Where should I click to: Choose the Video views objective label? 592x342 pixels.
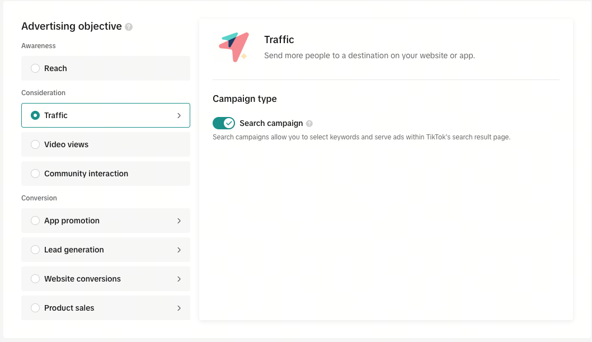pyautogui.click(x=66, y=144)
